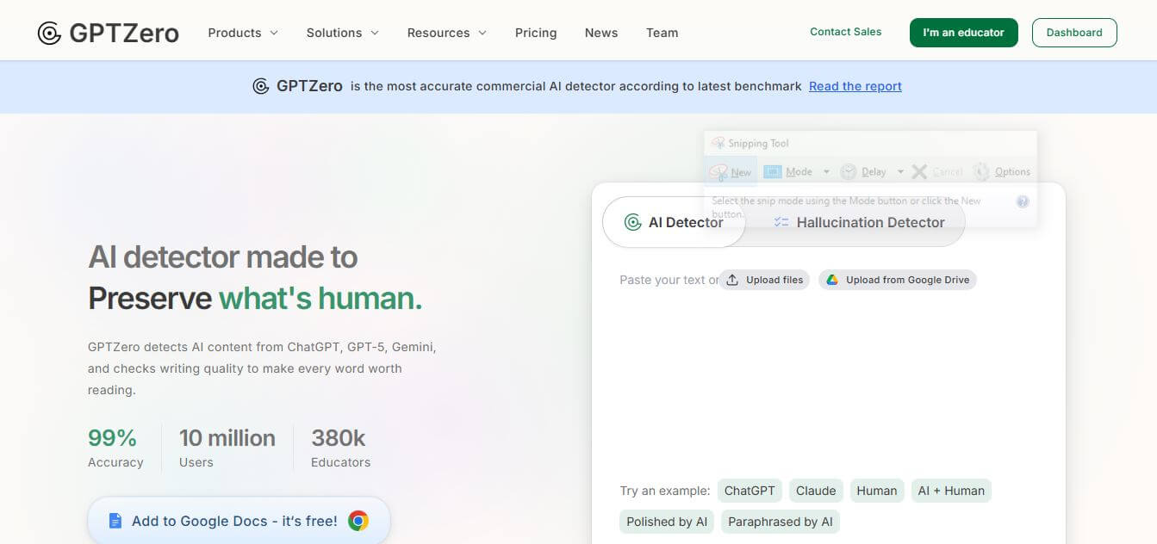Click the help question mark bubble

pyautogui.click(x=1023, y=201)
